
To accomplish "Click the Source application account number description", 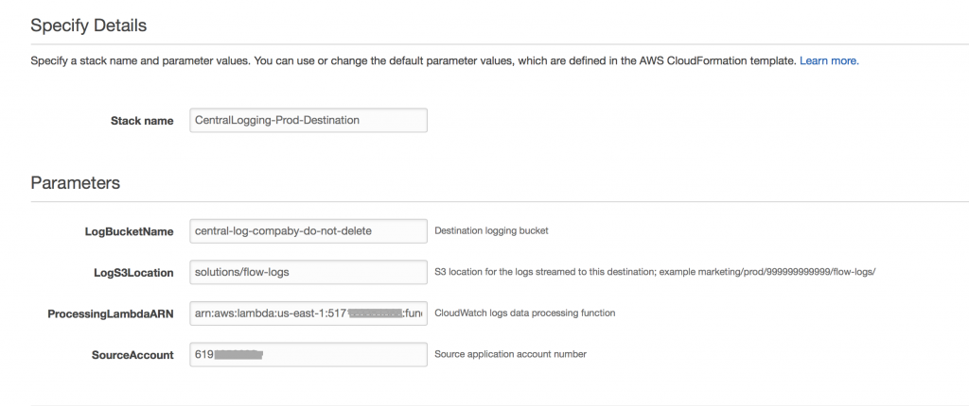I will [510, 354].
